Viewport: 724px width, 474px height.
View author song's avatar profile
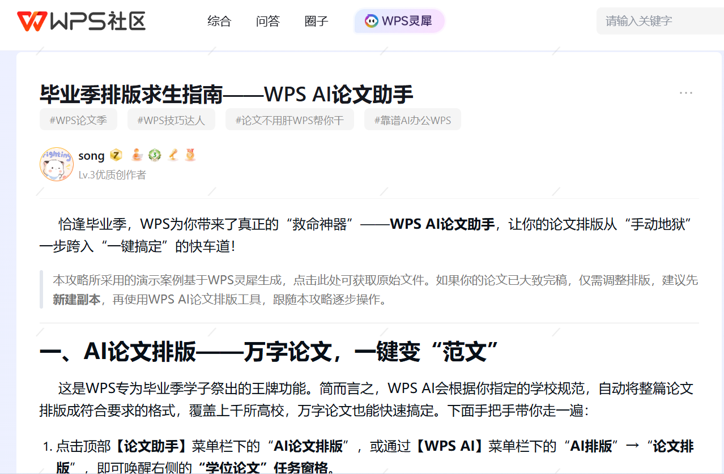click(x=57, y=164)
